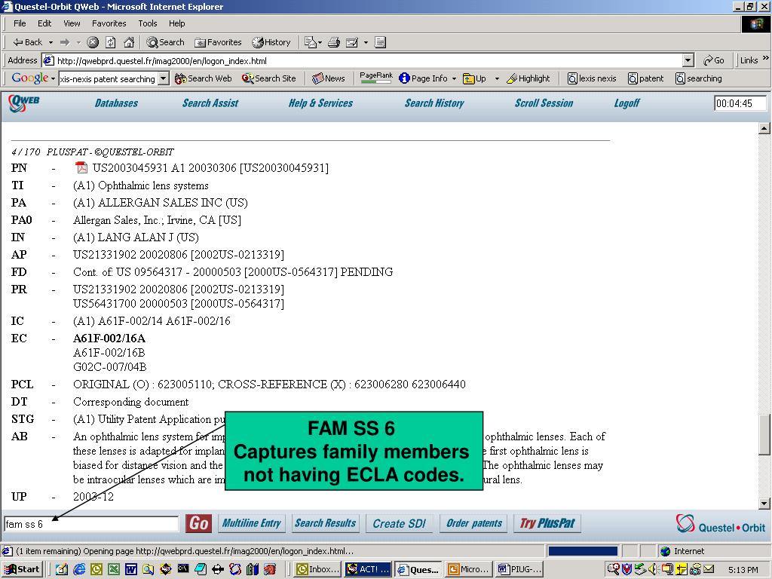The width and height of the screenshot is (772, 579).
Task: Click the command input field containing fam ss 6
Action: [91, 524]
